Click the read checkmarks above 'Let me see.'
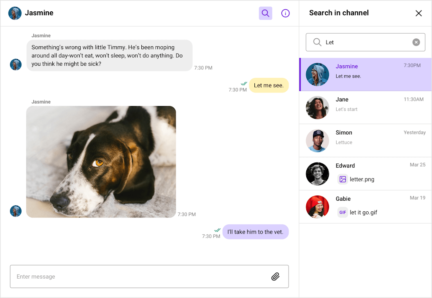The height and width of the screenshot is (298, 432). [x=244, y=84]
